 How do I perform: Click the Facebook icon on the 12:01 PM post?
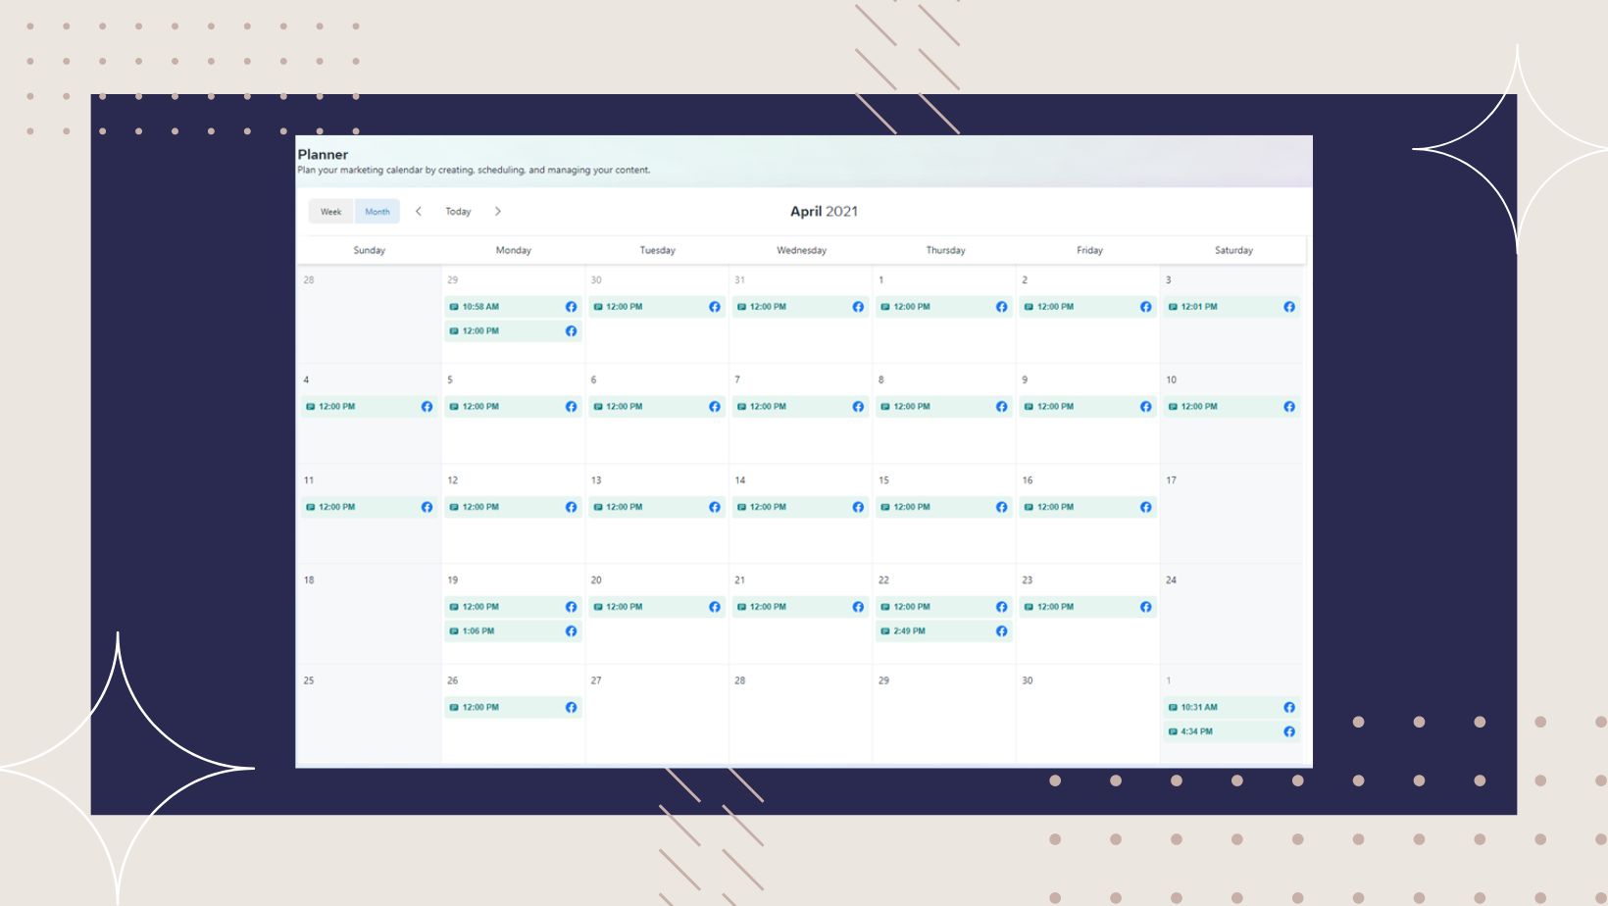pyautogui.click(x=1289, y=307)
